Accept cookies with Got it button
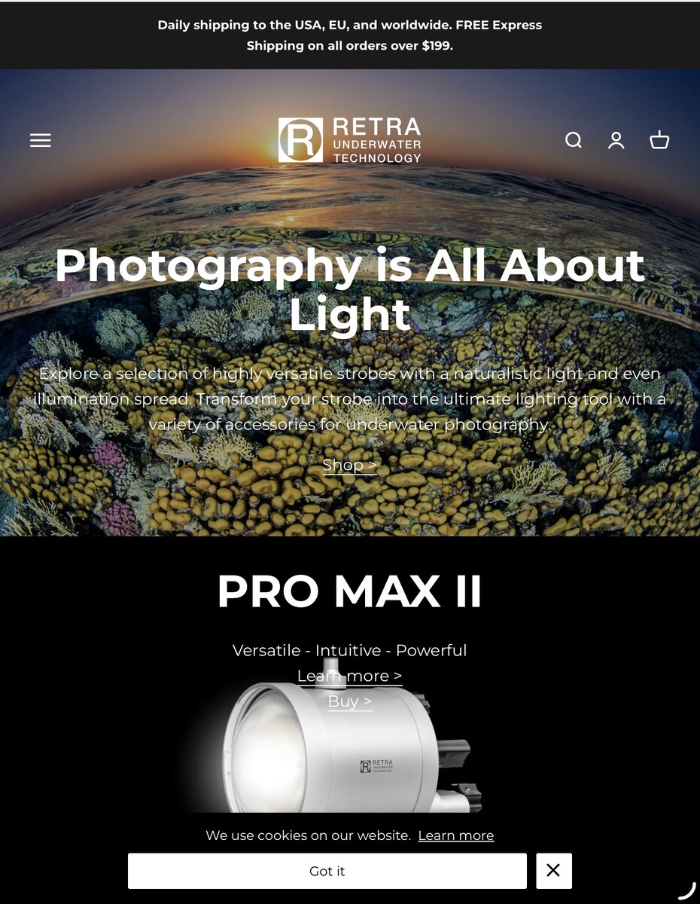Image resolution: width=700 pixels, height=904 pixels. 327,871
